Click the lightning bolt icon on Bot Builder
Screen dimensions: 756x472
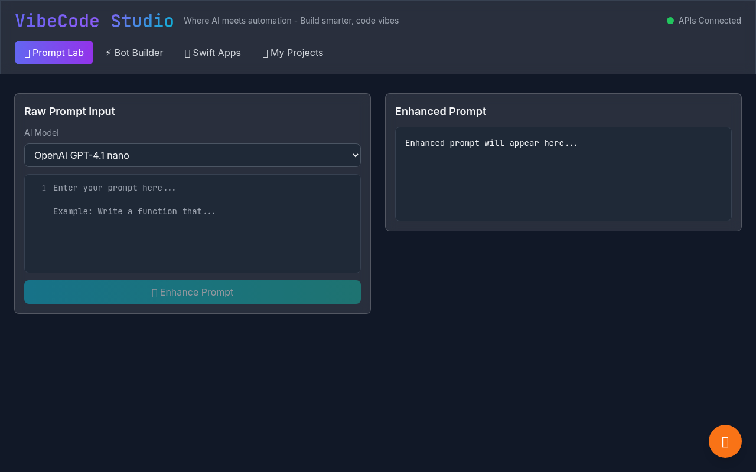point(109,53)
